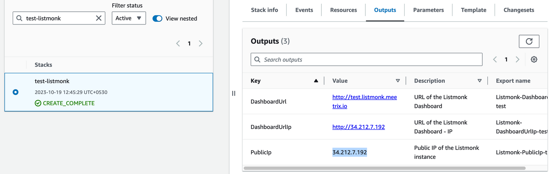Go to next page of stacks list
The width and height of the screenshot is (550, 174).
[201, 43]
